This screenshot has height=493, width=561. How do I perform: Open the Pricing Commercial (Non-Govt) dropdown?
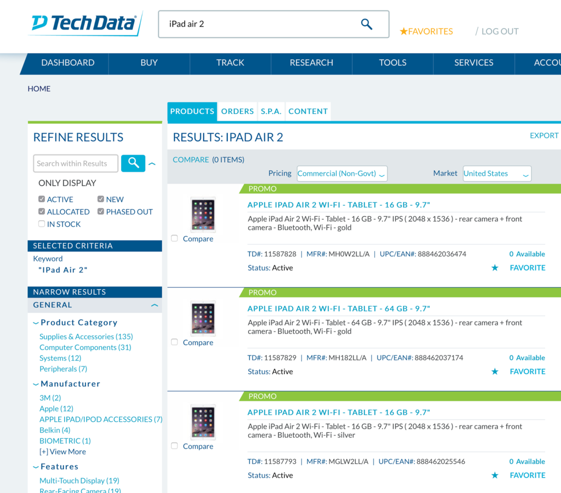coord(342,174)
